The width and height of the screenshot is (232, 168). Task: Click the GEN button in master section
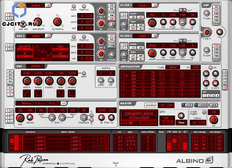(214, 105)
